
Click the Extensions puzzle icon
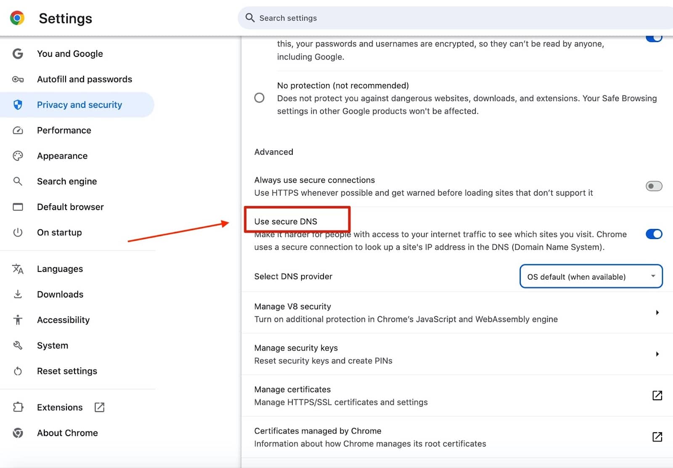[18, 407]
